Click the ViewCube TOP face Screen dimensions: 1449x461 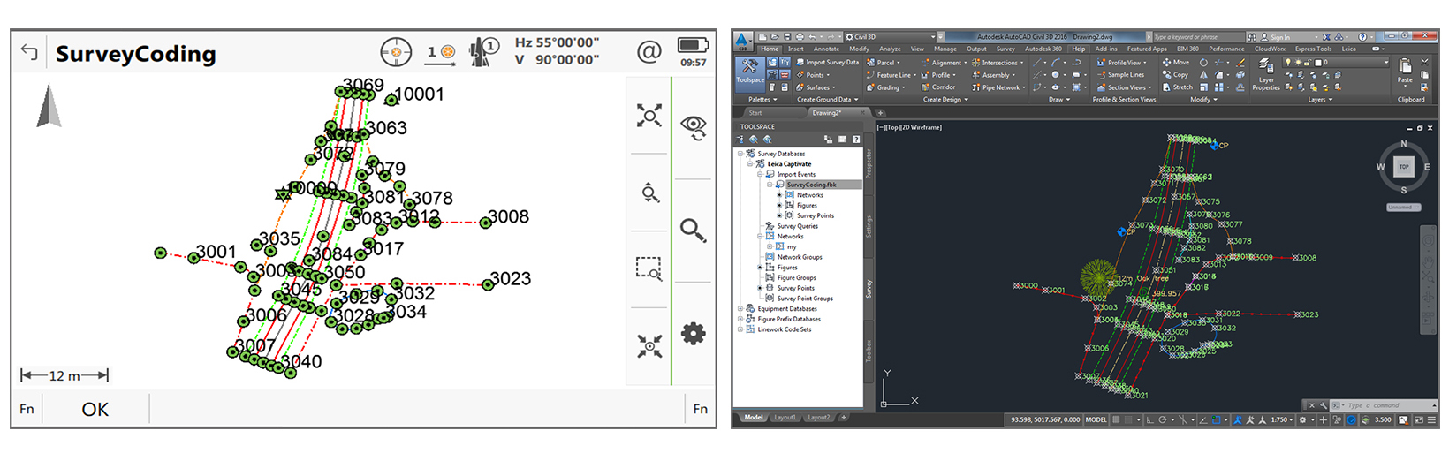coord(1404,167)
